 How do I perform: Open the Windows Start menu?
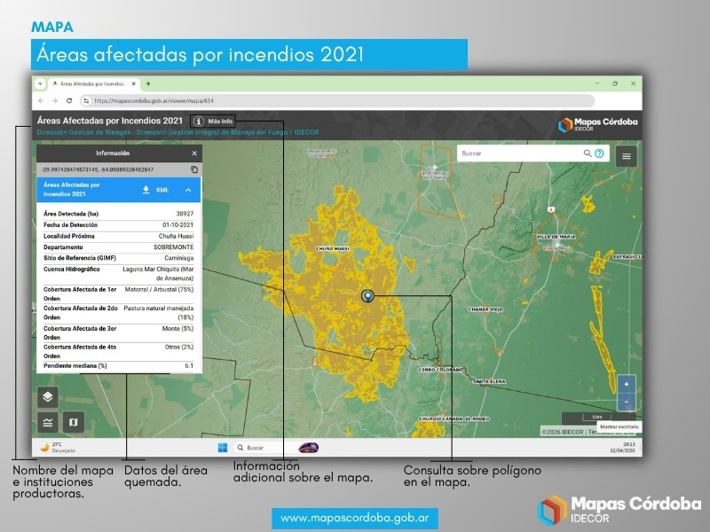click(223, 447)
